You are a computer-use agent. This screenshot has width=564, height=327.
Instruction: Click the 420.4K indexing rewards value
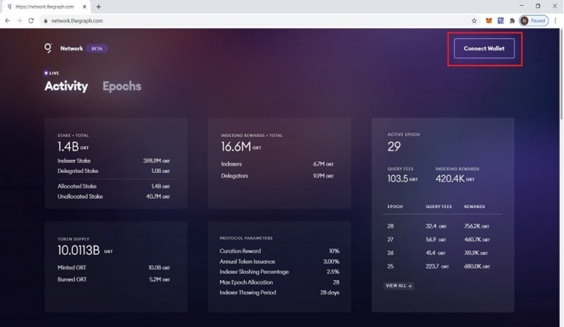coord(450,179)
